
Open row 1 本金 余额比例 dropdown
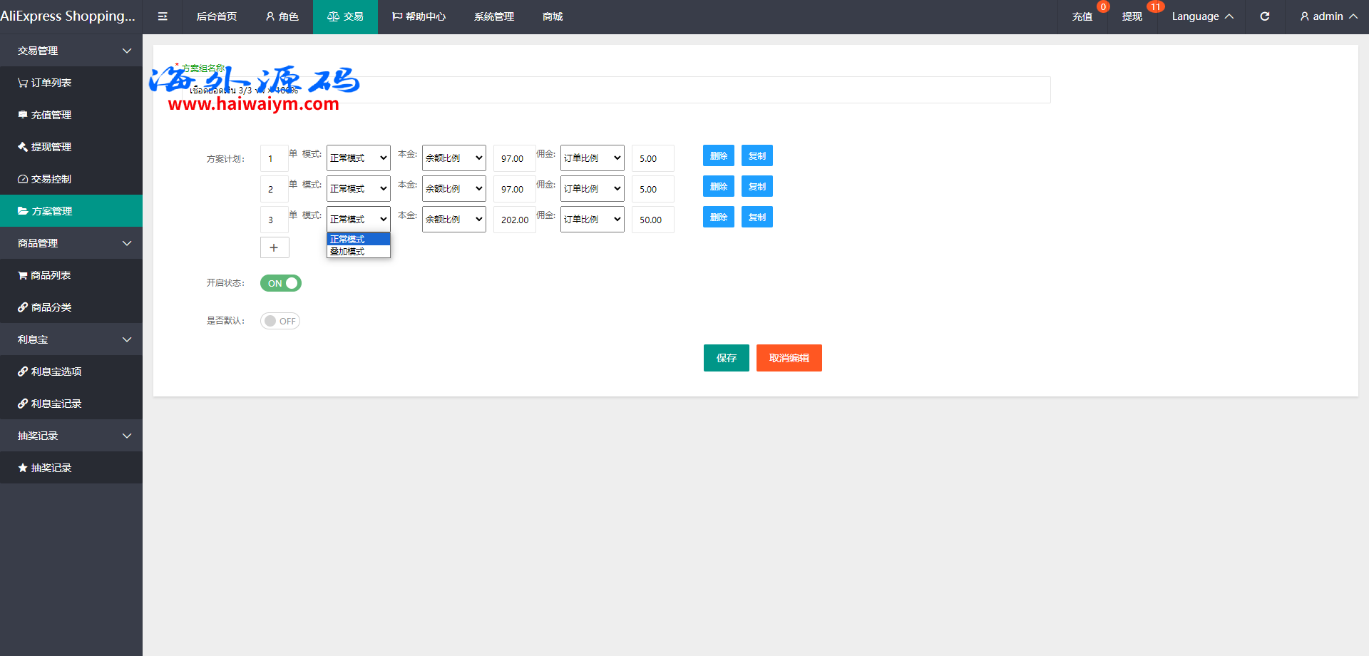coord(453,158)
